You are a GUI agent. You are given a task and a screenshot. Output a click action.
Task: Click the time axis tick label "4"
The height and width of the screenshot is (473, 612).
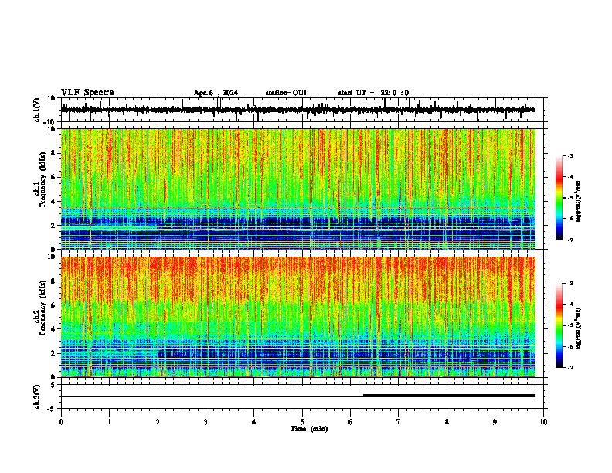point(254,422)
